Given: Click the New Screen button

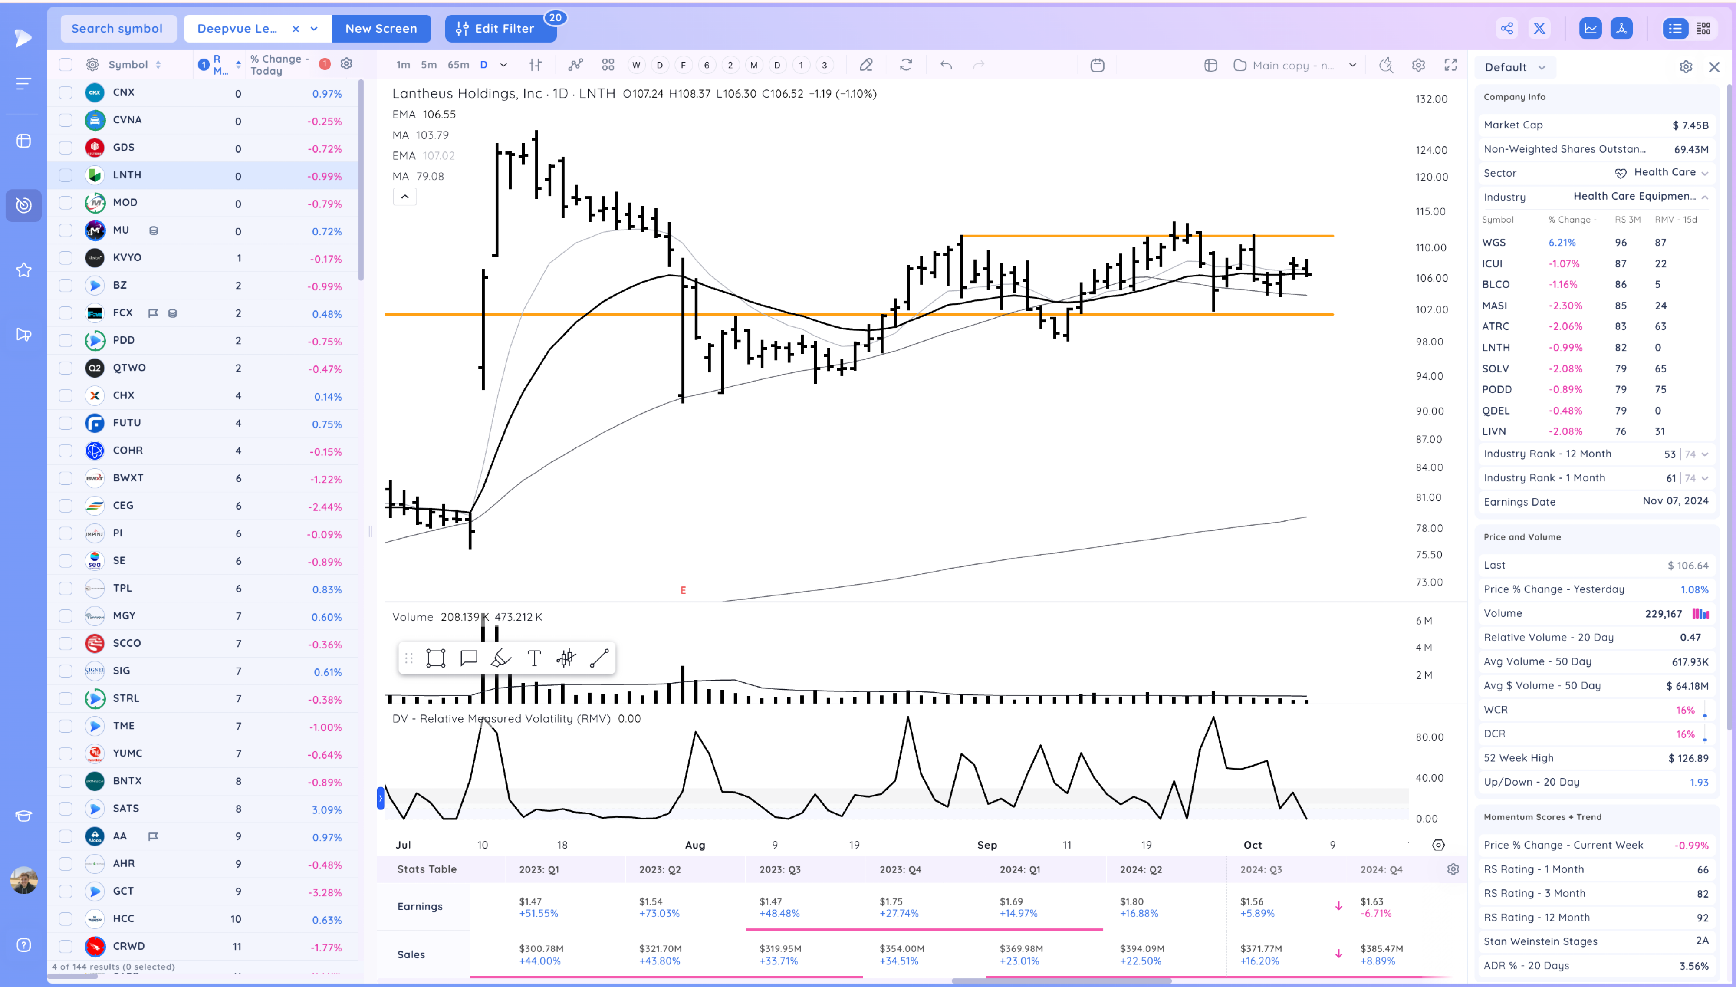Looking at the screenshot, I should (381, 29).
